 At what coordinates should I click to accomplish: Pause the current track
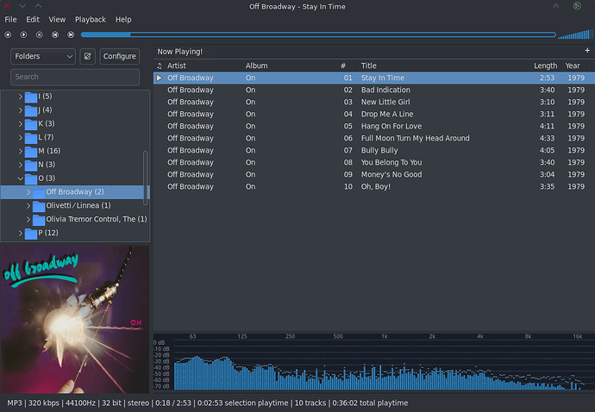[x=39, y=35]
